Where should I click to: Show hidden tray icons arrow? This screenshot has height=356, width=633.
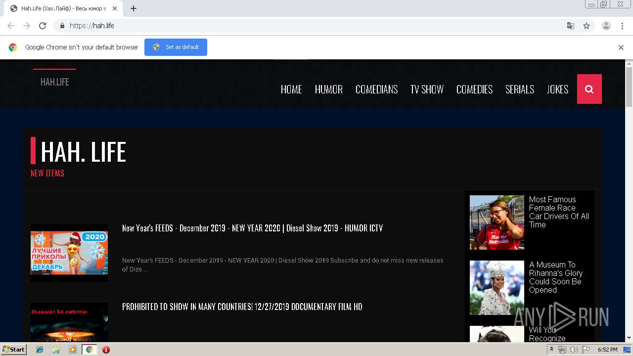(552, 350)
